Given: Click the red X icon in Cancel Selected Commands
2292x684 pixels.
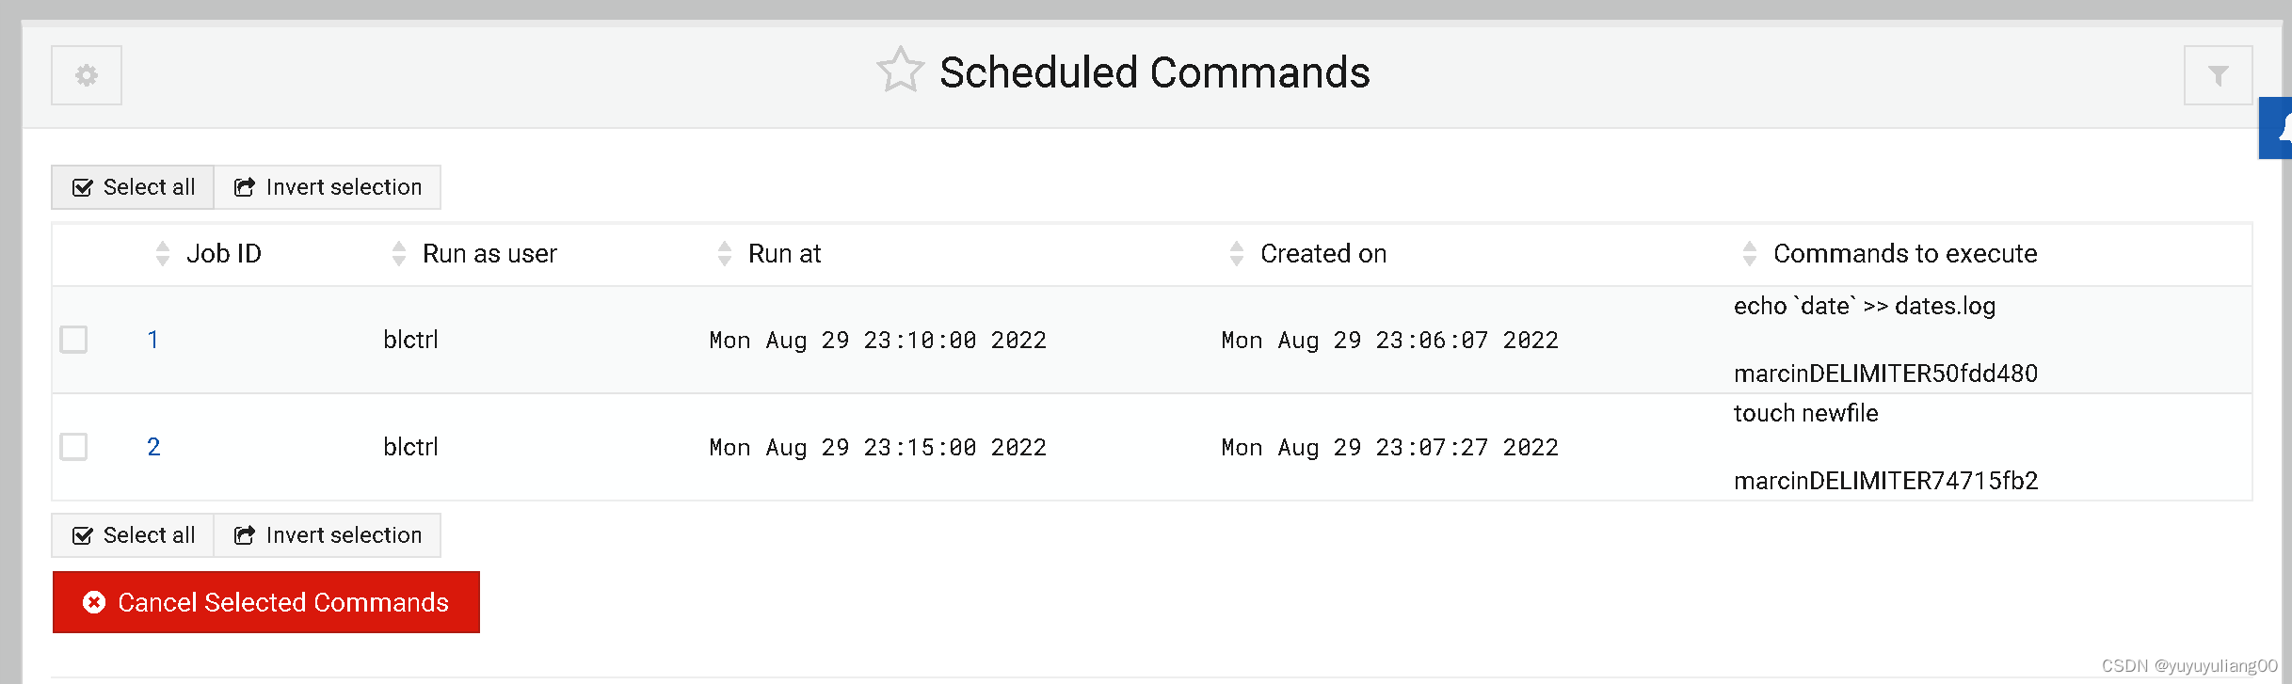Looking at the screenshot, I should [x=93, y=602].
